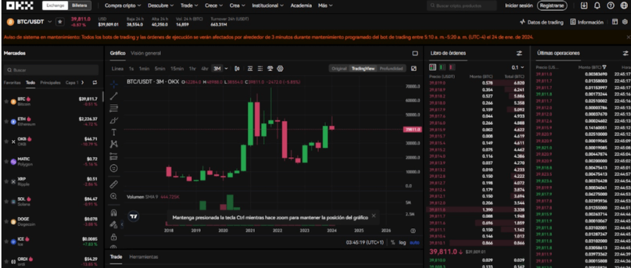Open Información link
This screenshot has height=268, width=631.
coord(587,22)
